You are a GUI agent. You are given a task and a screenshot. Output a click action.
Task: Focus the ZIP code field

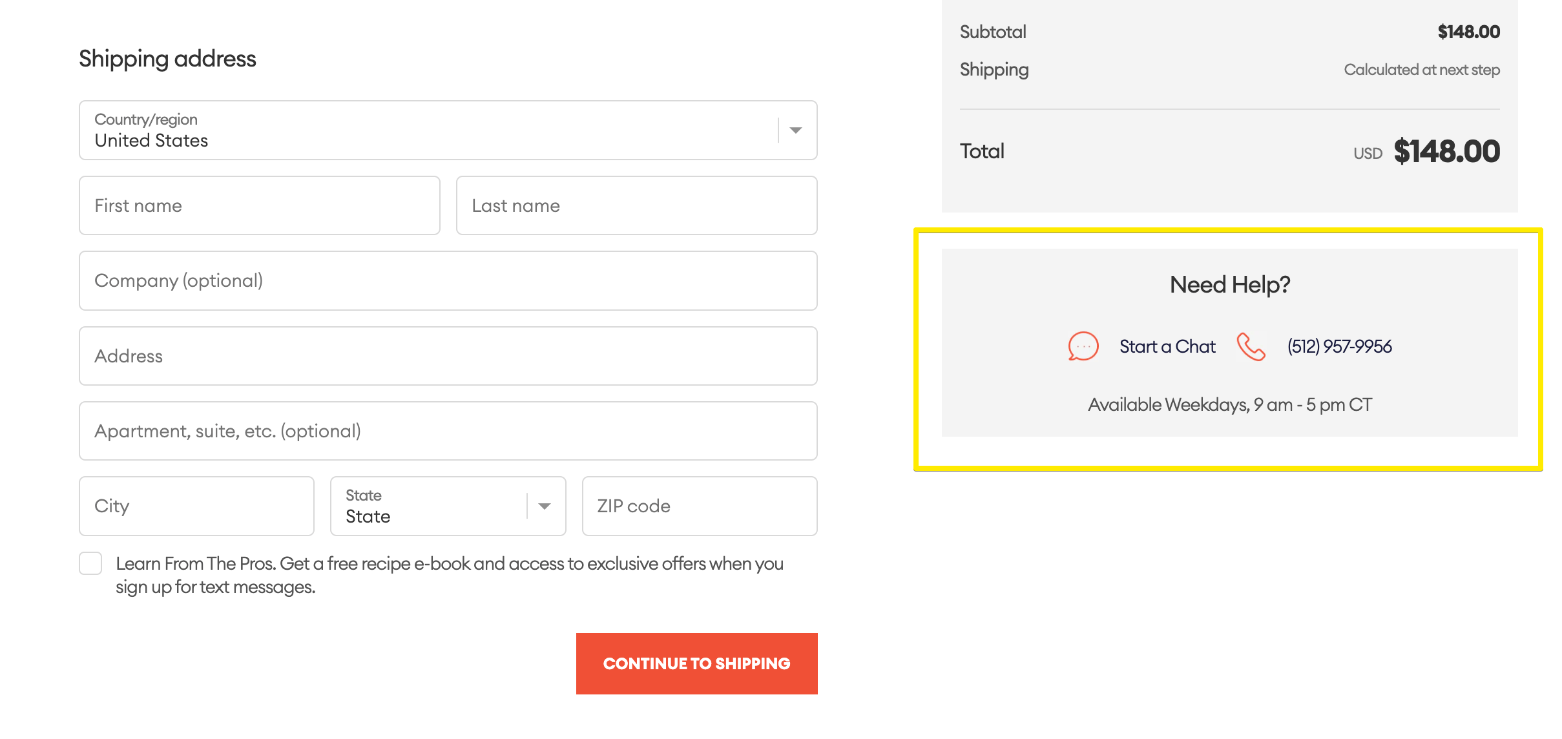(x=699, y=506)
